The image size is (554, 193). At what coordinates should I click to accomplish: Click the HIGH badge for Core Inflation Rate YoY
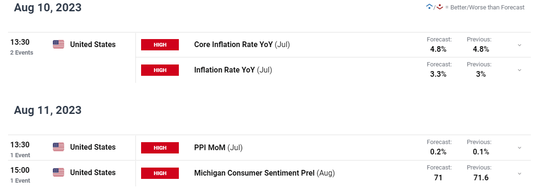[159, 45]
